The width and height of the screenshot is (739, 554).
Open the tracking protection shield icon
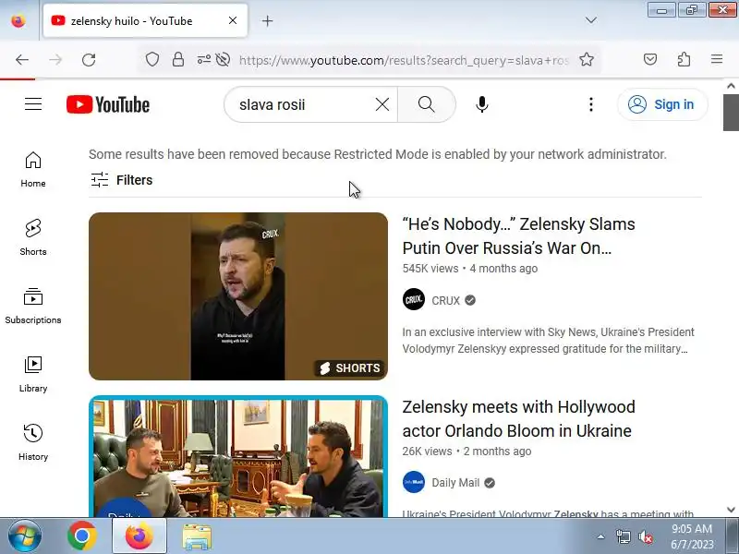152,59
